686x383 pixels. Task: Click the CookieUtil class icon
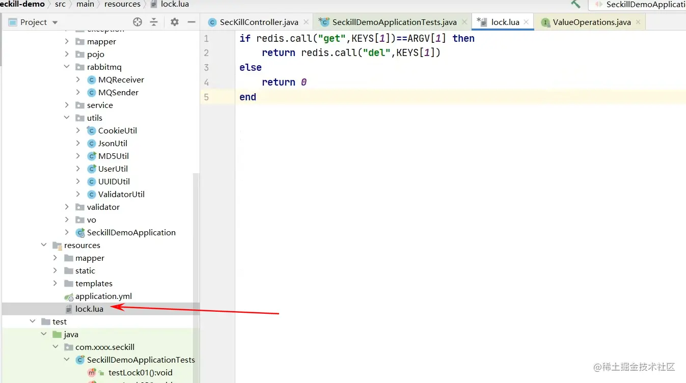92,130
